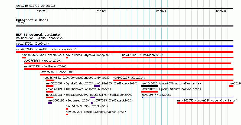Viewport: 241px width, 125px height.
Task: Click the nsv2098 (Kidd2008) label
Action: pos(157,95)
